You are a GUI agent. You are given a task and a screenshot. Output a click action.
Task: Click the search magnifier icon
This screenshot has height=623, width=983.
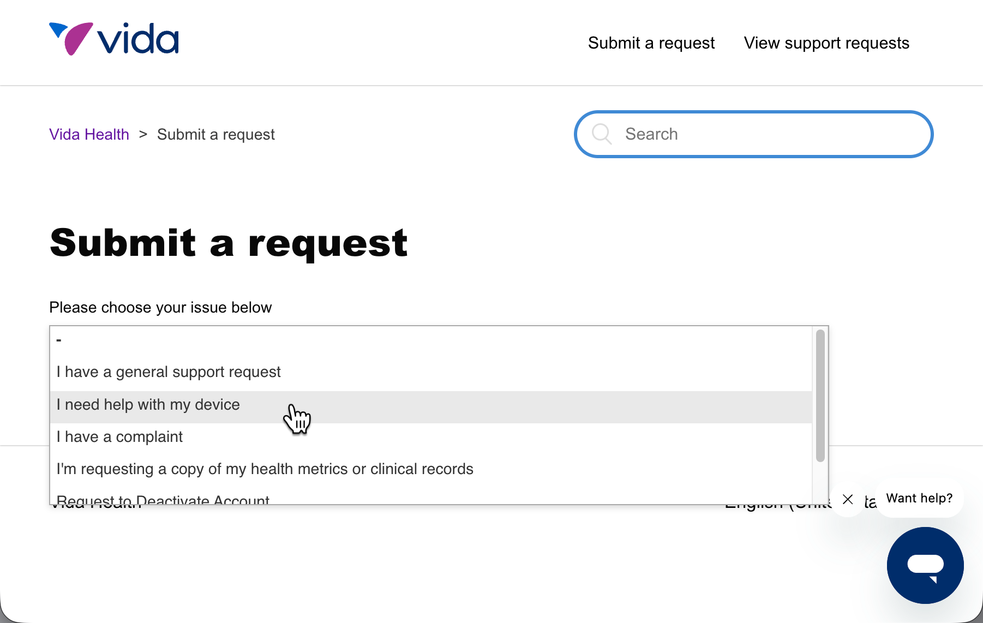[x=602, y=134]
